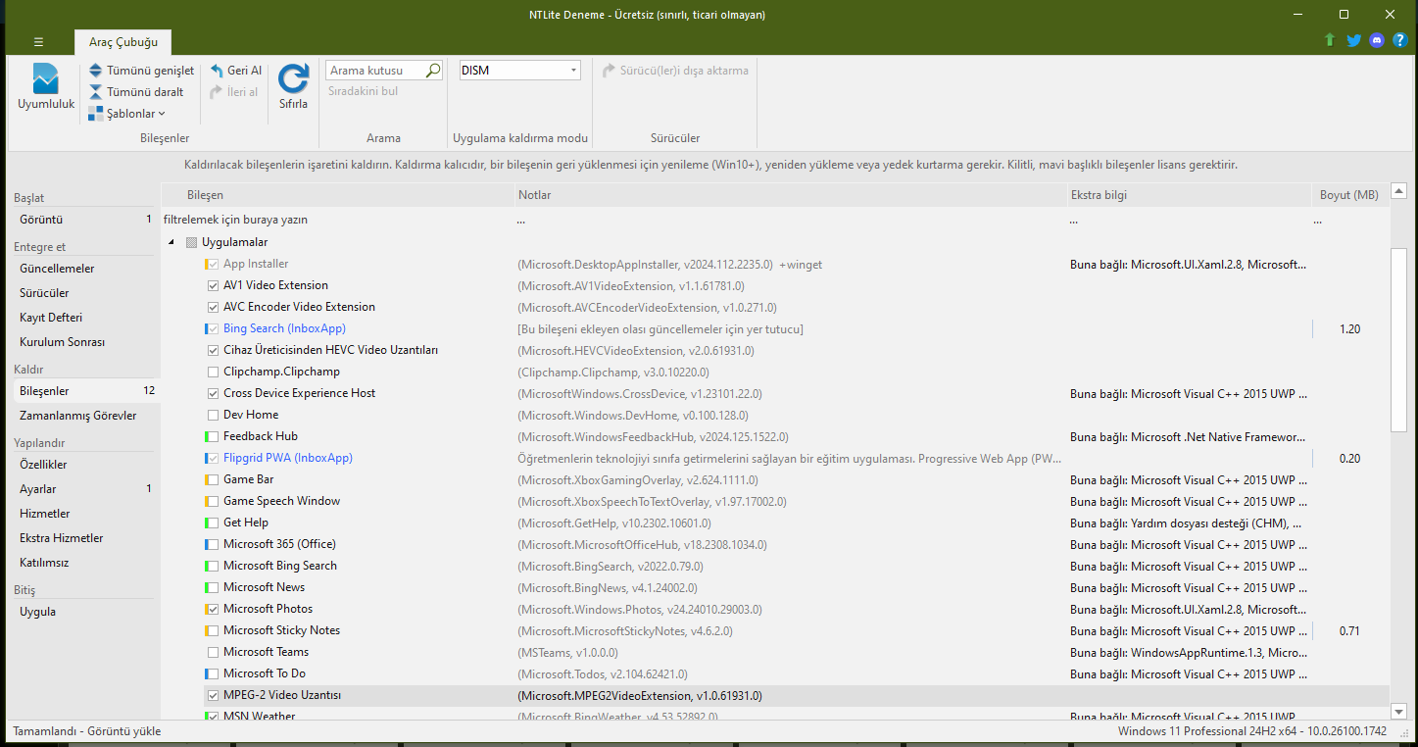Toggle the green Feedback Hub box
Viewport: 1418px width, 747px height.
pos(212,436)
